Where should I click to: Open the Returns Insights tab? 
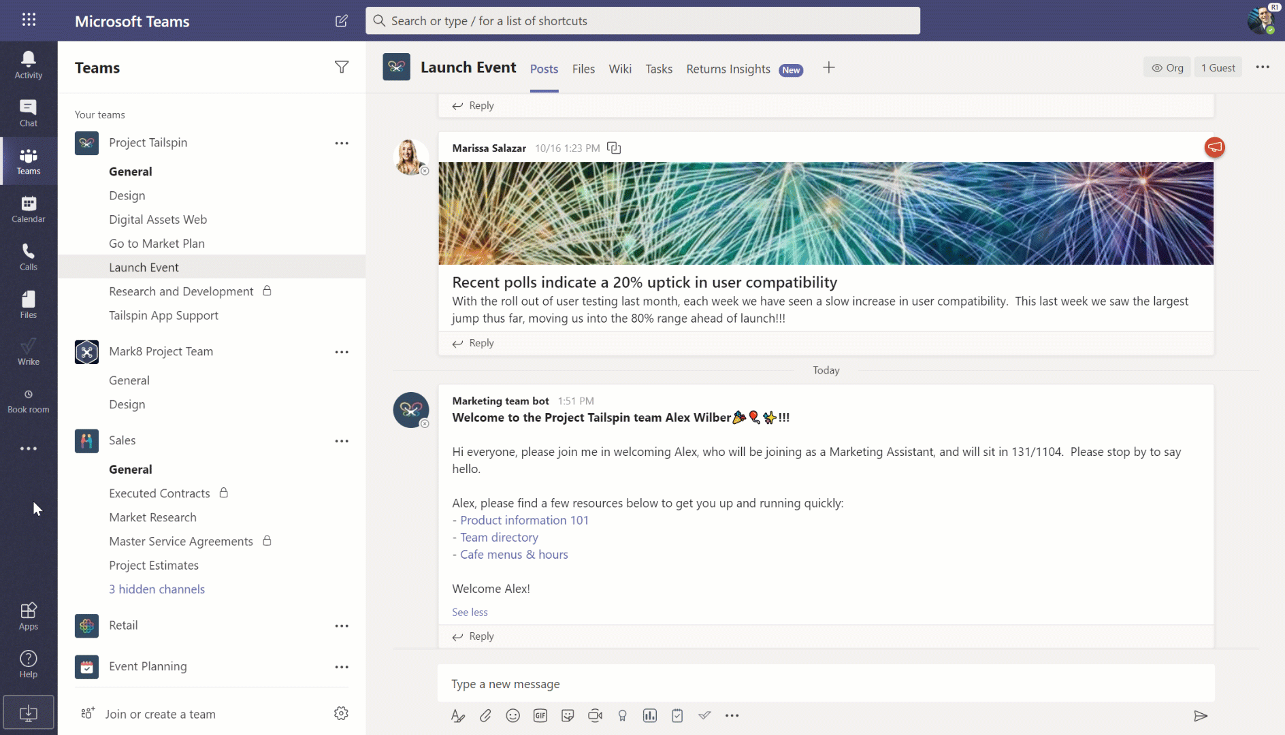click(x=728, y=69)
